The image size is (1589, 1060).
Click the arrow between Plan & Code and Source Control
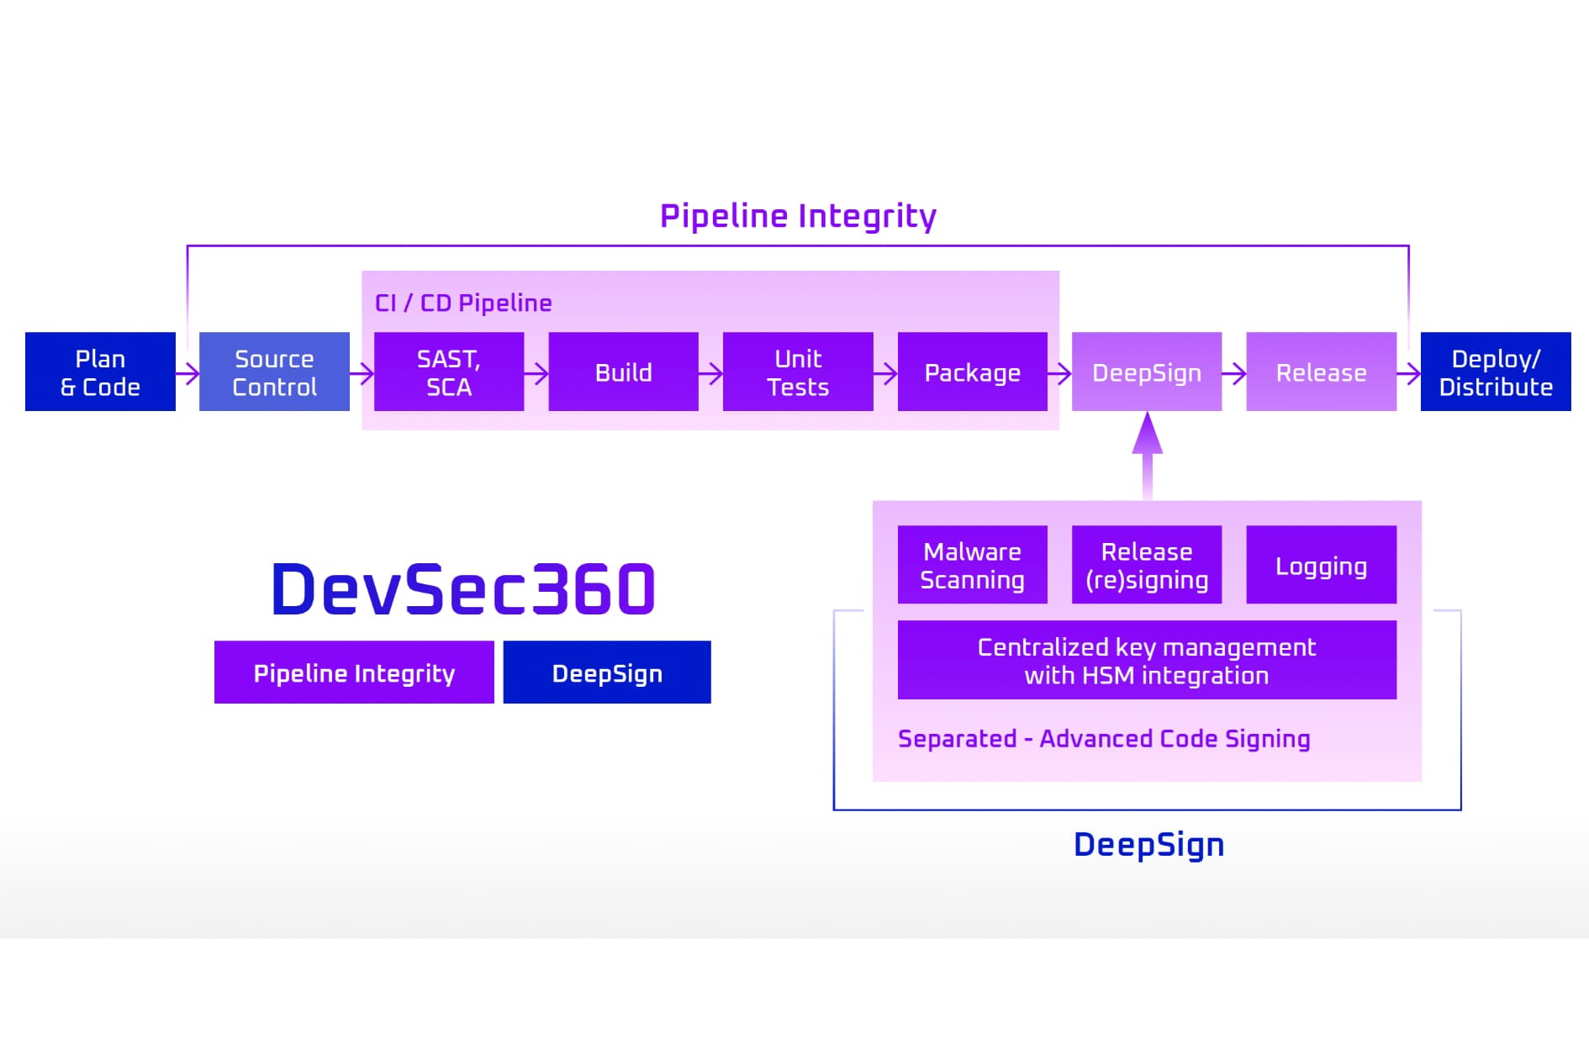coord(187,372)
